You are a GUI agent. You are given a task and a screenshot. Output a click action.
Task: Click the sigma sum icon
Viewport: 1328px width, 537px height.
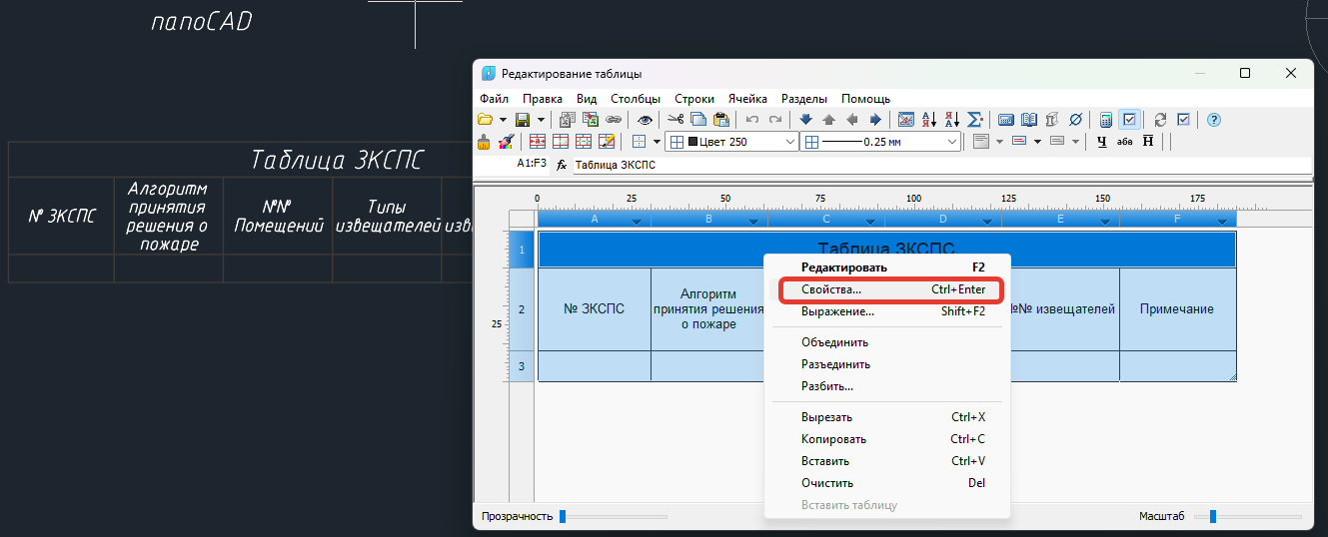coord(975,120)
